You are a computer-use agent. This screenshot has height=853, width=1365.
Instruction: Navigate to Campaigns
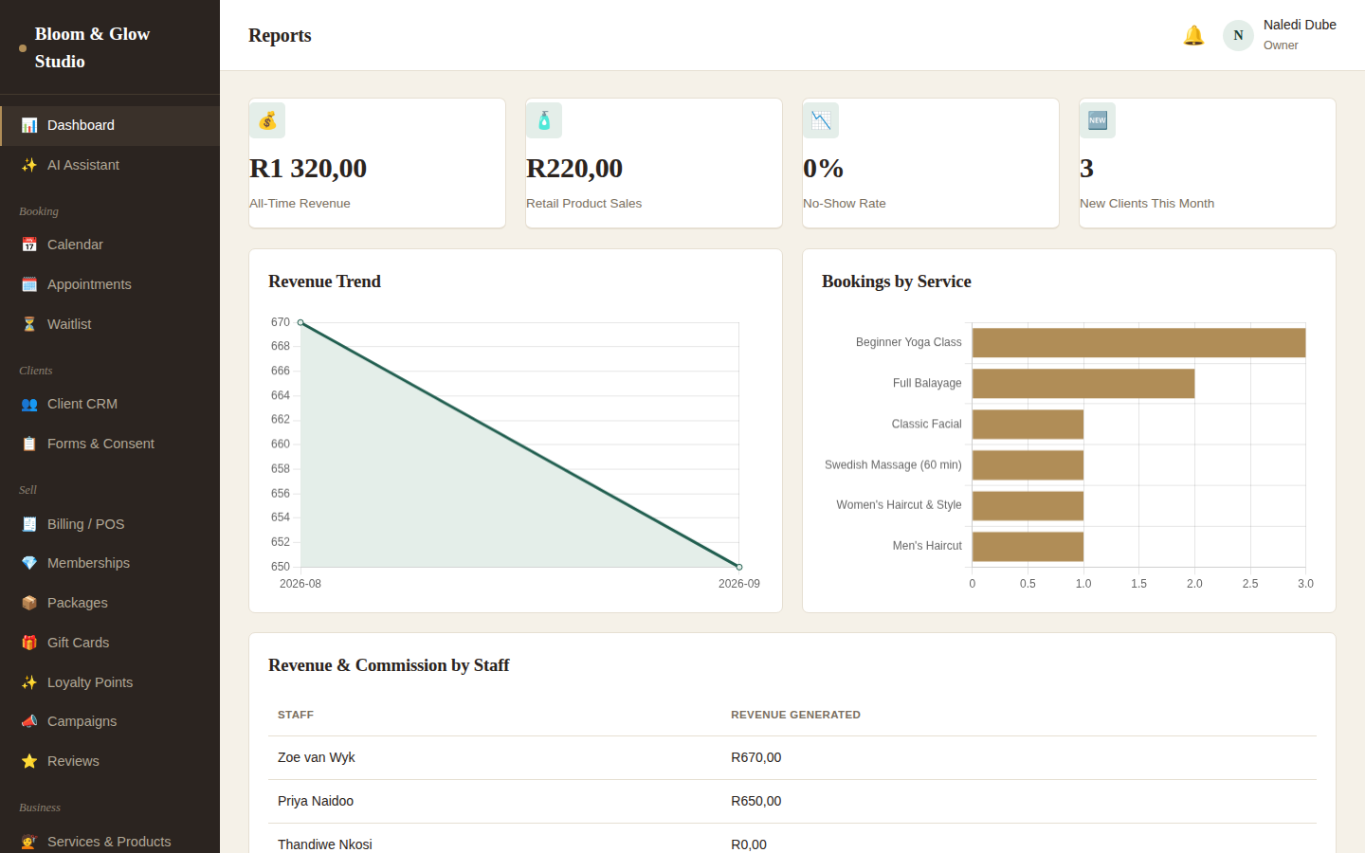tap(110, 721)
